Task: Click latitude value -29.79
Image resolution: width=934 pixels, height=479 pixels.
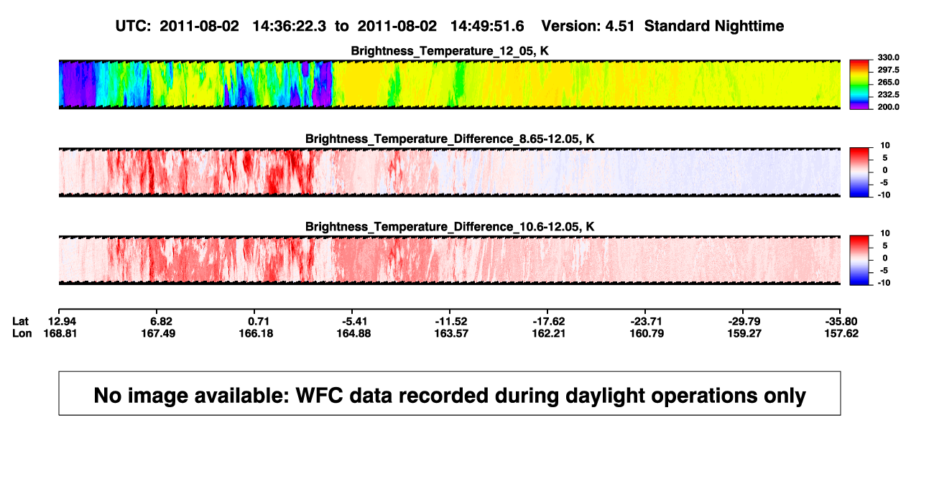Action: coord(744,320)
